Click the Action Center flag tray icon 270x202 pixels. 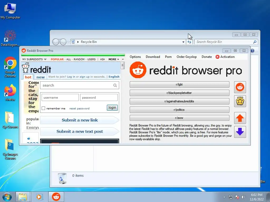(x=237, y=197)
